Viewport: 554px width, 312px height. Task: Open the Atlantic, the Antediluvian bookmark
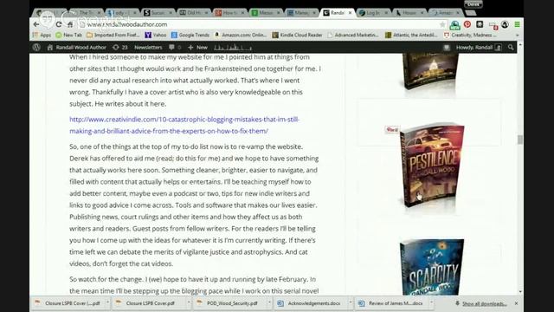coord(411,35)
